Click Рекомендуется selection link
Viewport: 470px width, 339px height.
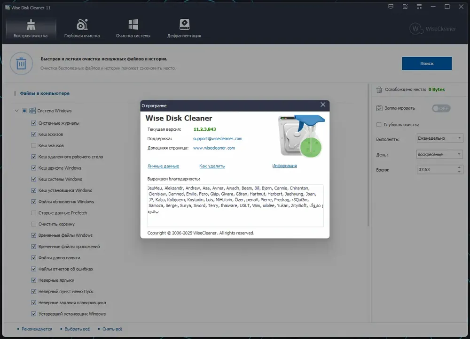click(37, 329)
